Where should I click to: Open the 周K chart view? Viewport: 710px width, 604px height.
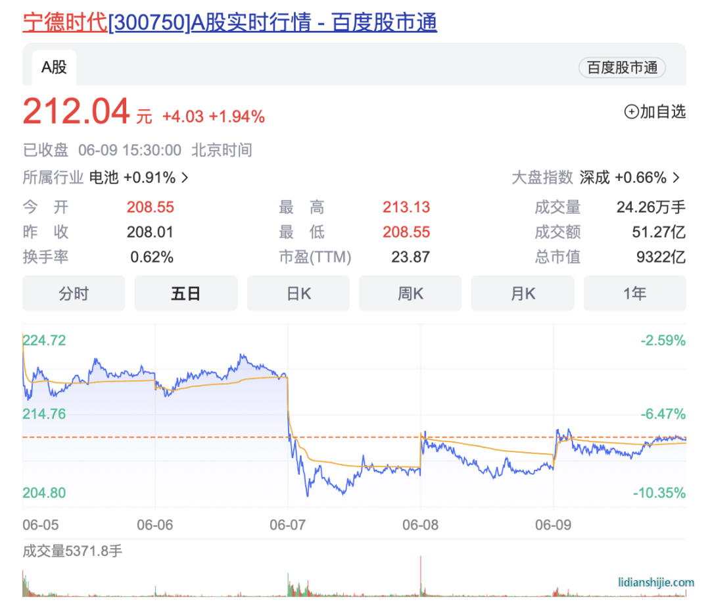click(x=410, y=293)
